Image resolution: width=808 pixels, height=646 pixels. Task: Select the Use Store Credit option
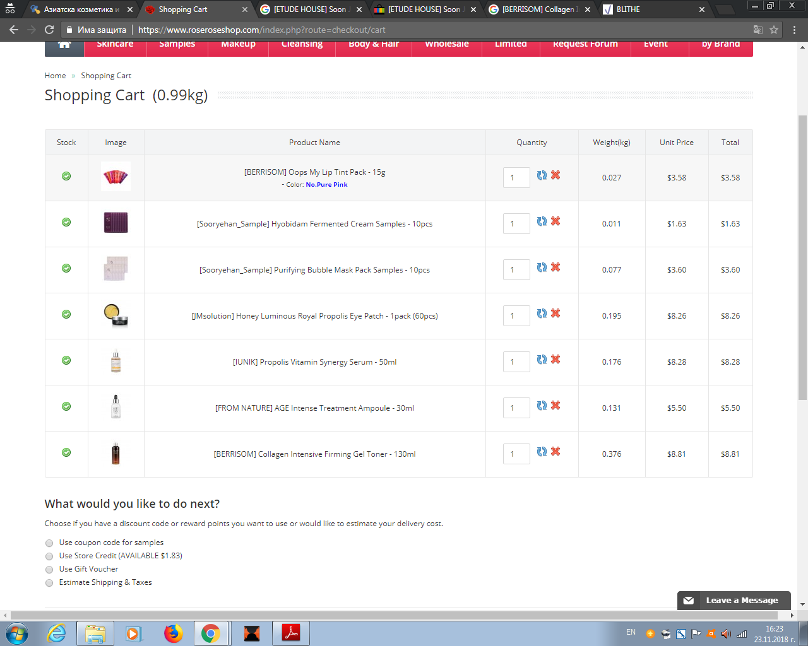(49, 556)
